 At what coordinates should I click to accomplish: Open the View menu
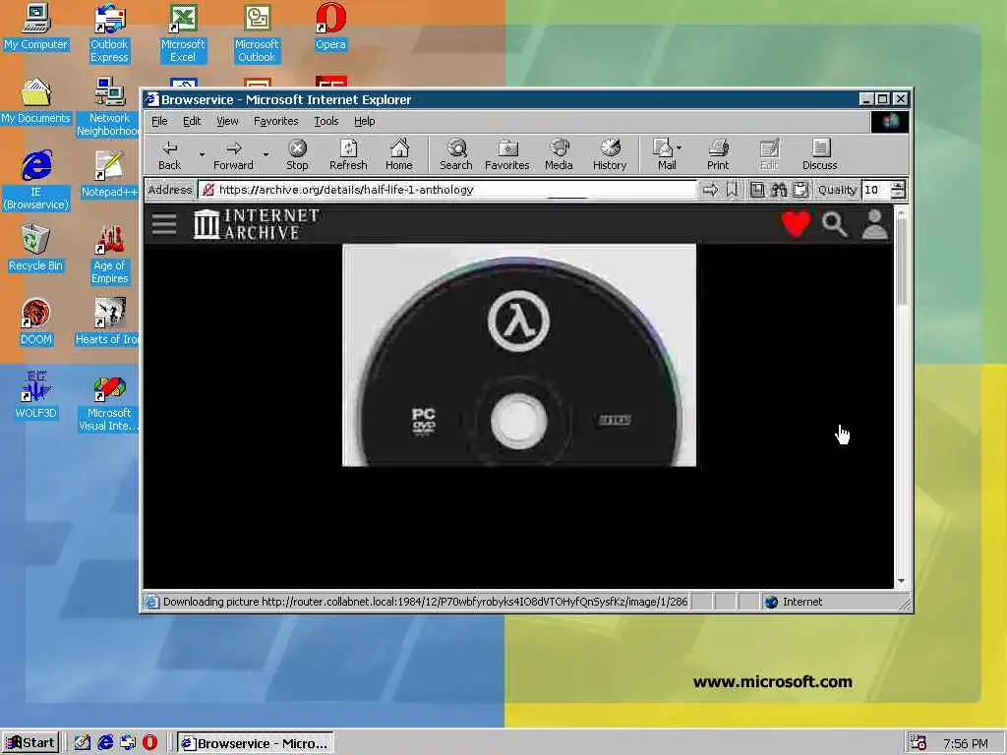coord(227,121)
